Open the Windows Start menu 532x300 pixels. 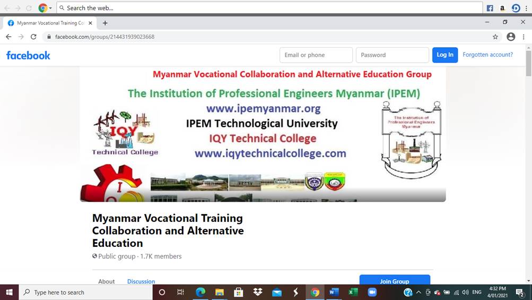click(9, 292)
